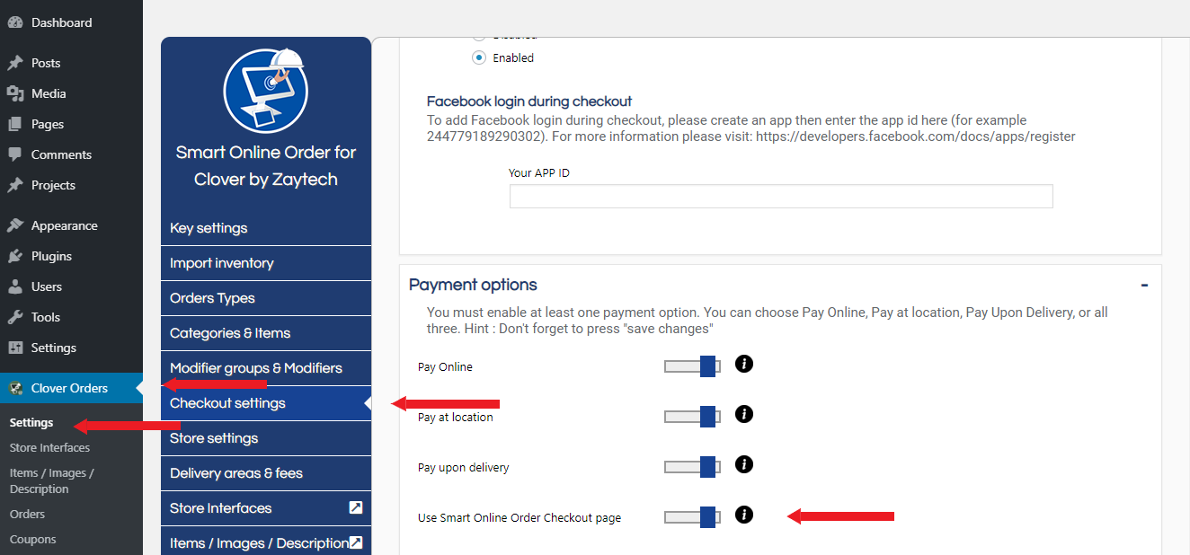Open Settings submenu under Clover Orders

(x=31, y=422)
